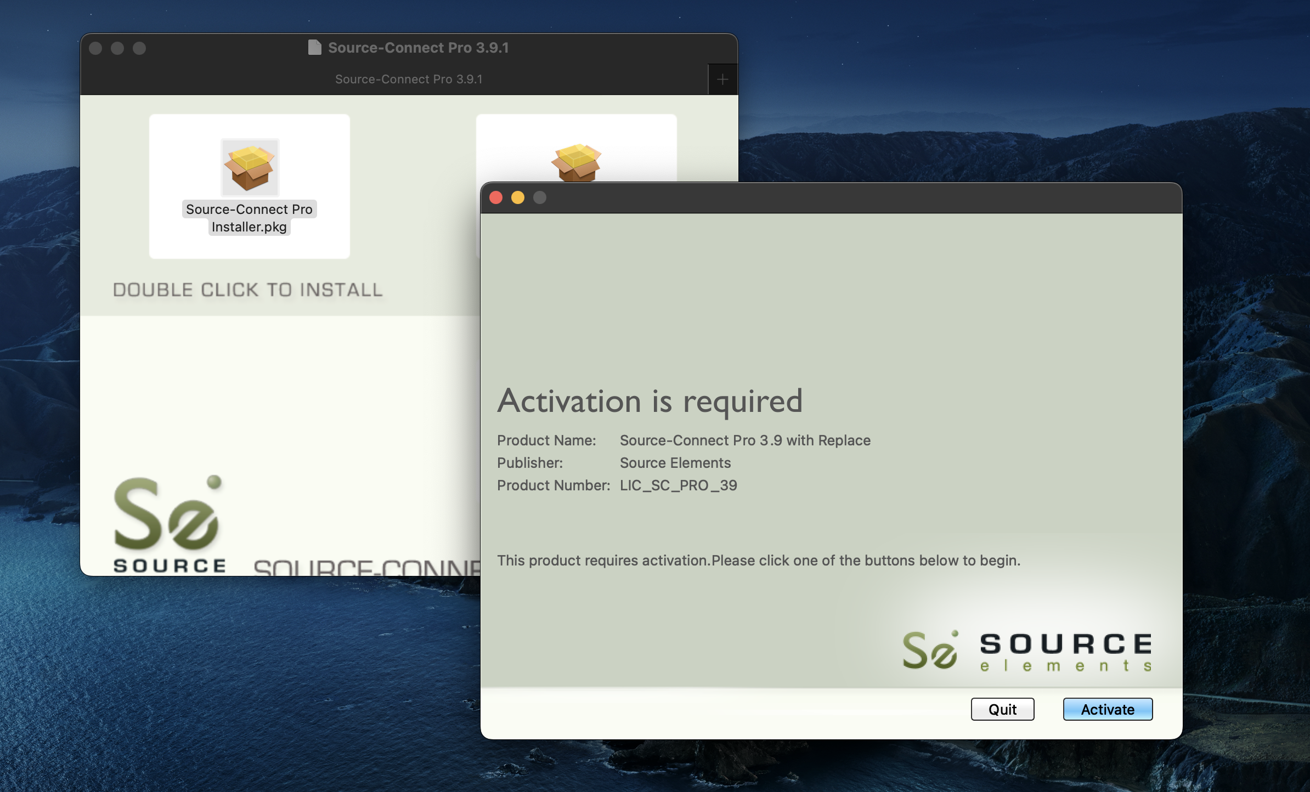
Task: Click the gray zoom button of Finder window
Action: [139, 48]
